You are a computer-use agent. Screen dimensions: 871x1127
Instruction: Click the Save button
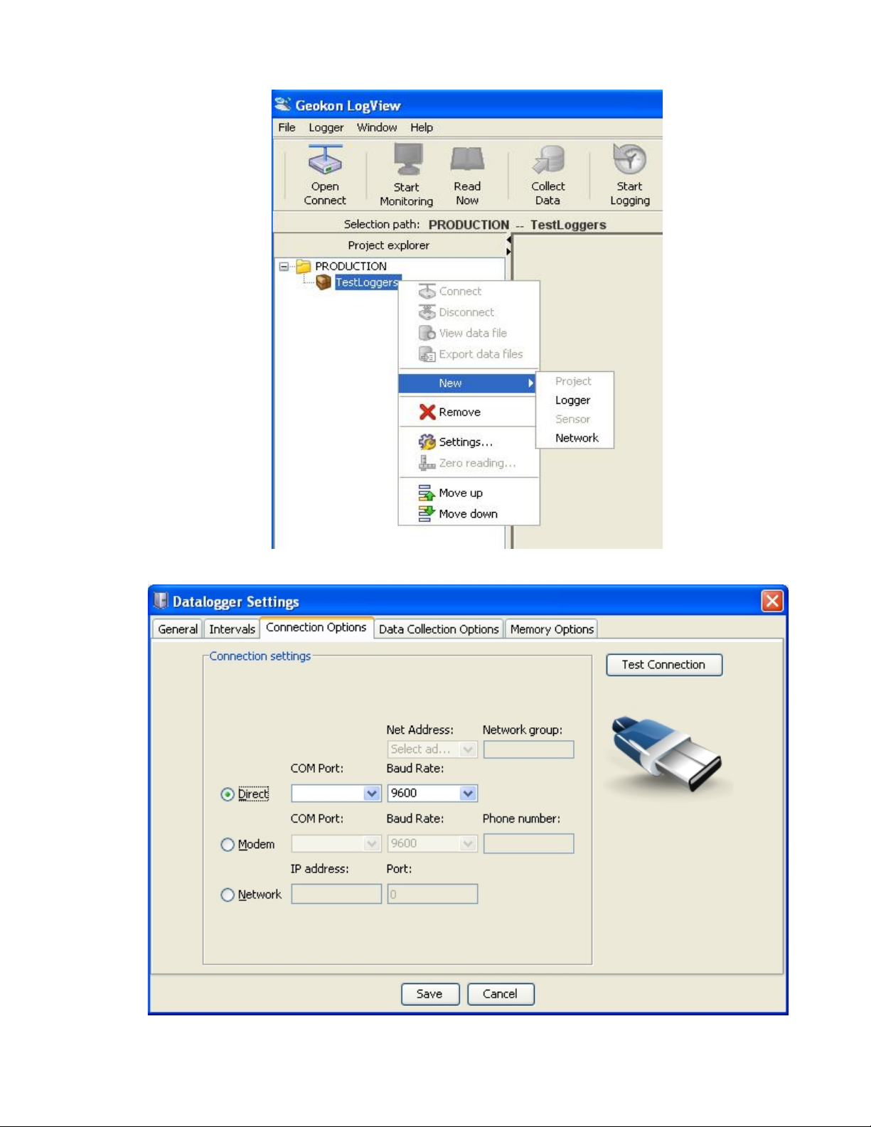429,994
